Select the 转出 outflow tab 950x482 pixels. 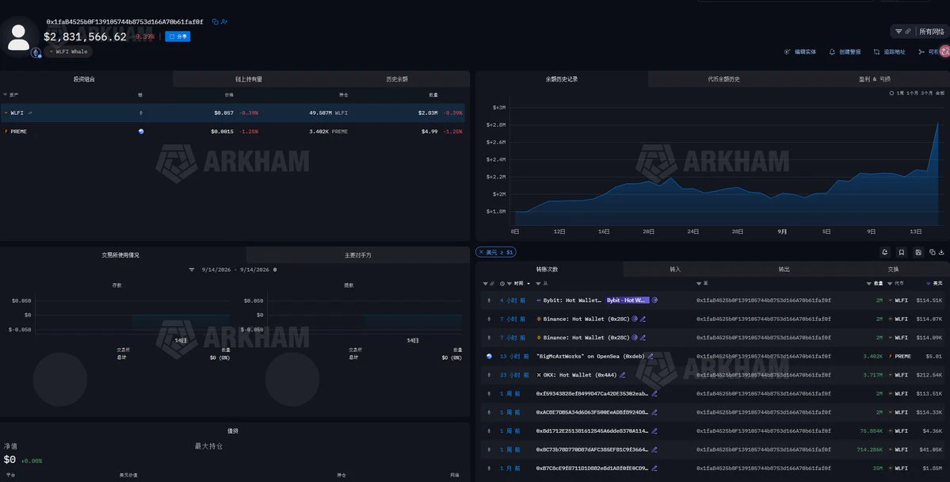[784, 270]
